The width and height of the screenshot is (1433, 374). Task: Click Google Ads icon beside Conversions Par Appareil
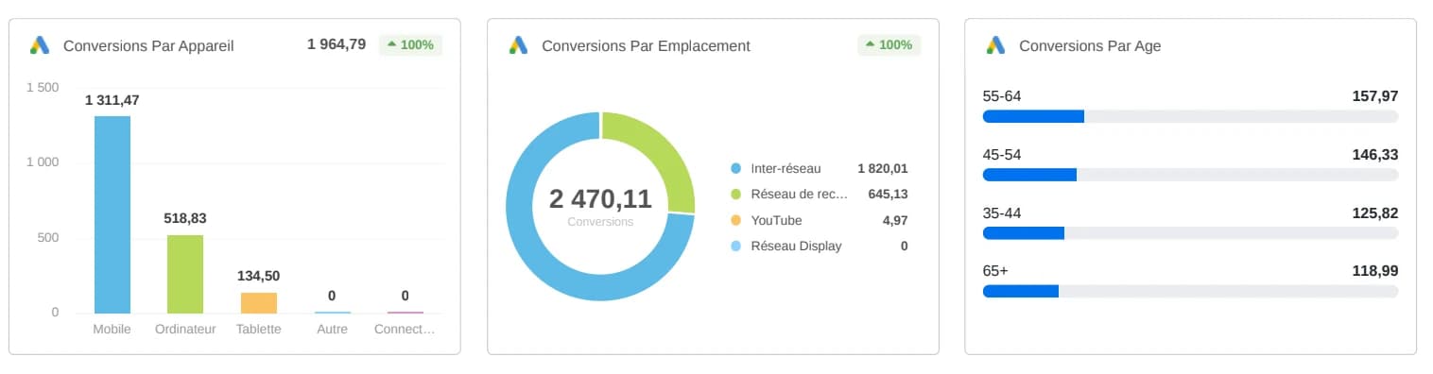click(x=40, y=45)
